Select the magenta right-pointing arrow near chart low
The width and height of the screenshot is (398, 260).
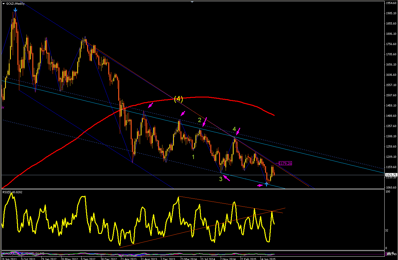coord(260,185)
